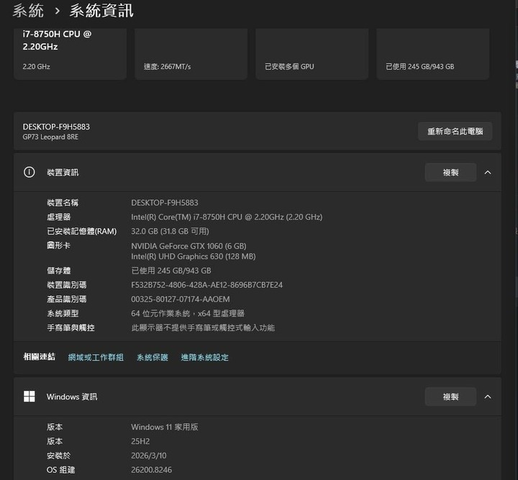Click the 產品識別碼 label

click(x=66, y=299)
